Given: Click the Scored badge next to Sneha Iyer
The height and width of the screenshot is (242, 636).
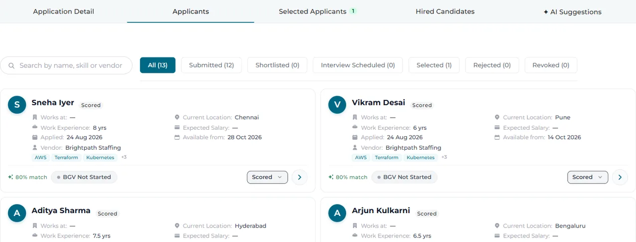Looking at the screenshot, I should tap(91, 105).
